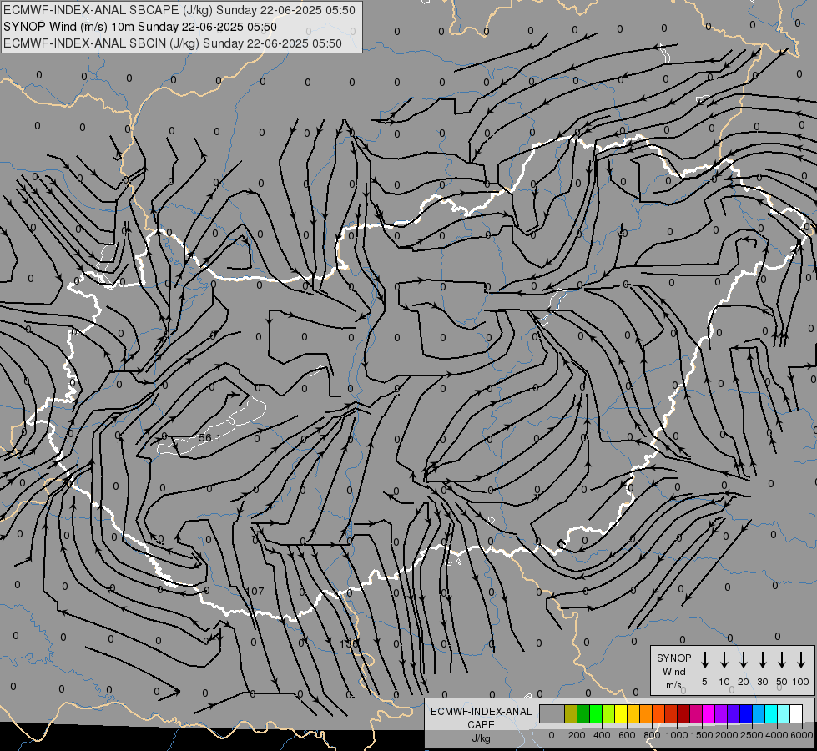Choose the white swatch at legend end
Image resolution: width=817 pixels, height=751 pixels.
[x=797, y=713]
